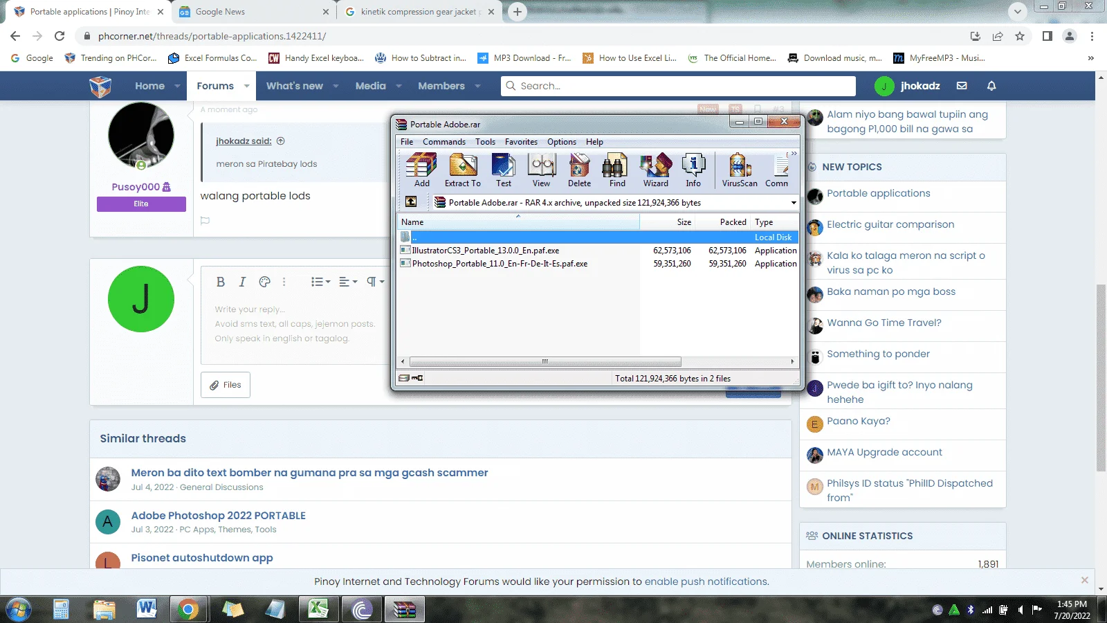Screen dimensions: 1107x623
Task: Click the Chrome taskbar icon
Action: [x=187, y=609]
